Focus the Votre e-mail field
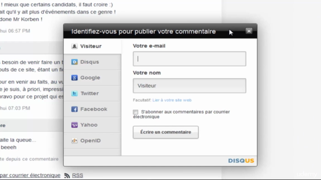The image size is (321, 180). point(190,59)
